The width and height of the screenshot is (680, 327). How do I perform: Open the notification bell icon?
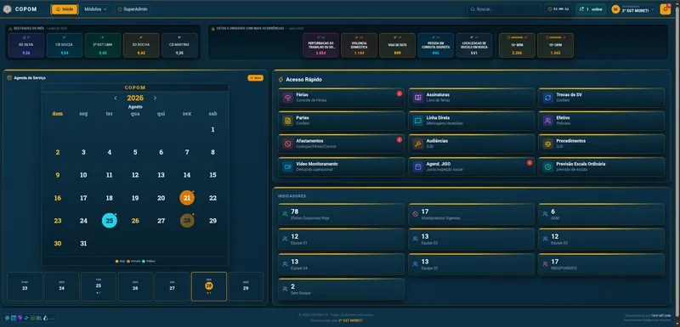665,9
